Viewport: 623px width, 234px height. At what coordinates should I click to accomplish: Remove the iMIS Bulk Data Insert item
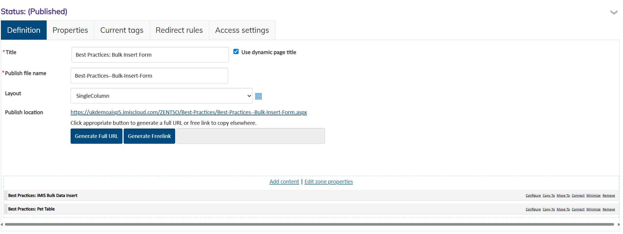point(609,195)
